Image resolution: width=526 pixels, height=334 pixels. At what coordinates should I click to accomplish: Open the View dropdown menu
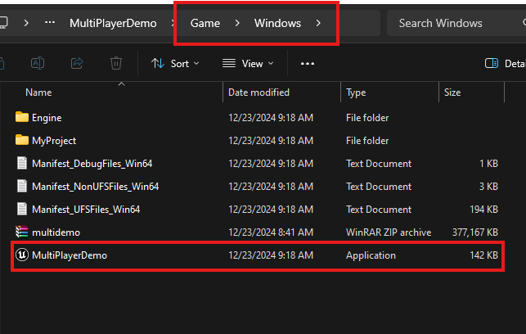[248, 63]
